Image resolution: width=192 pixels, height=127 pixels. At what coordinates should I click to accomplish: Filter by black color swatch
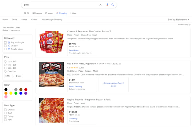point(6,90)
